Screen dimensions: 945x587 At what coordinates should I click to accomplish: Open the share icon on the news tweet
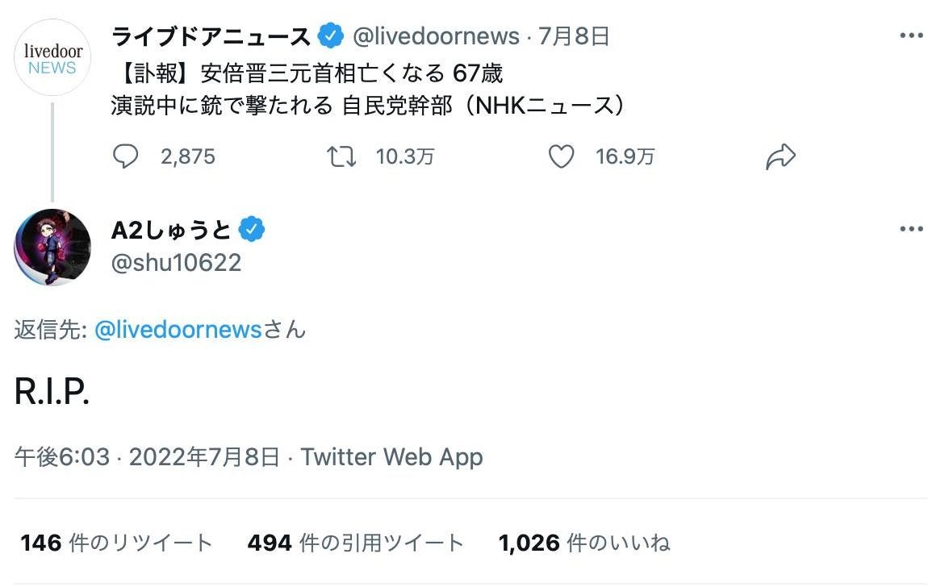click(781, 155)
